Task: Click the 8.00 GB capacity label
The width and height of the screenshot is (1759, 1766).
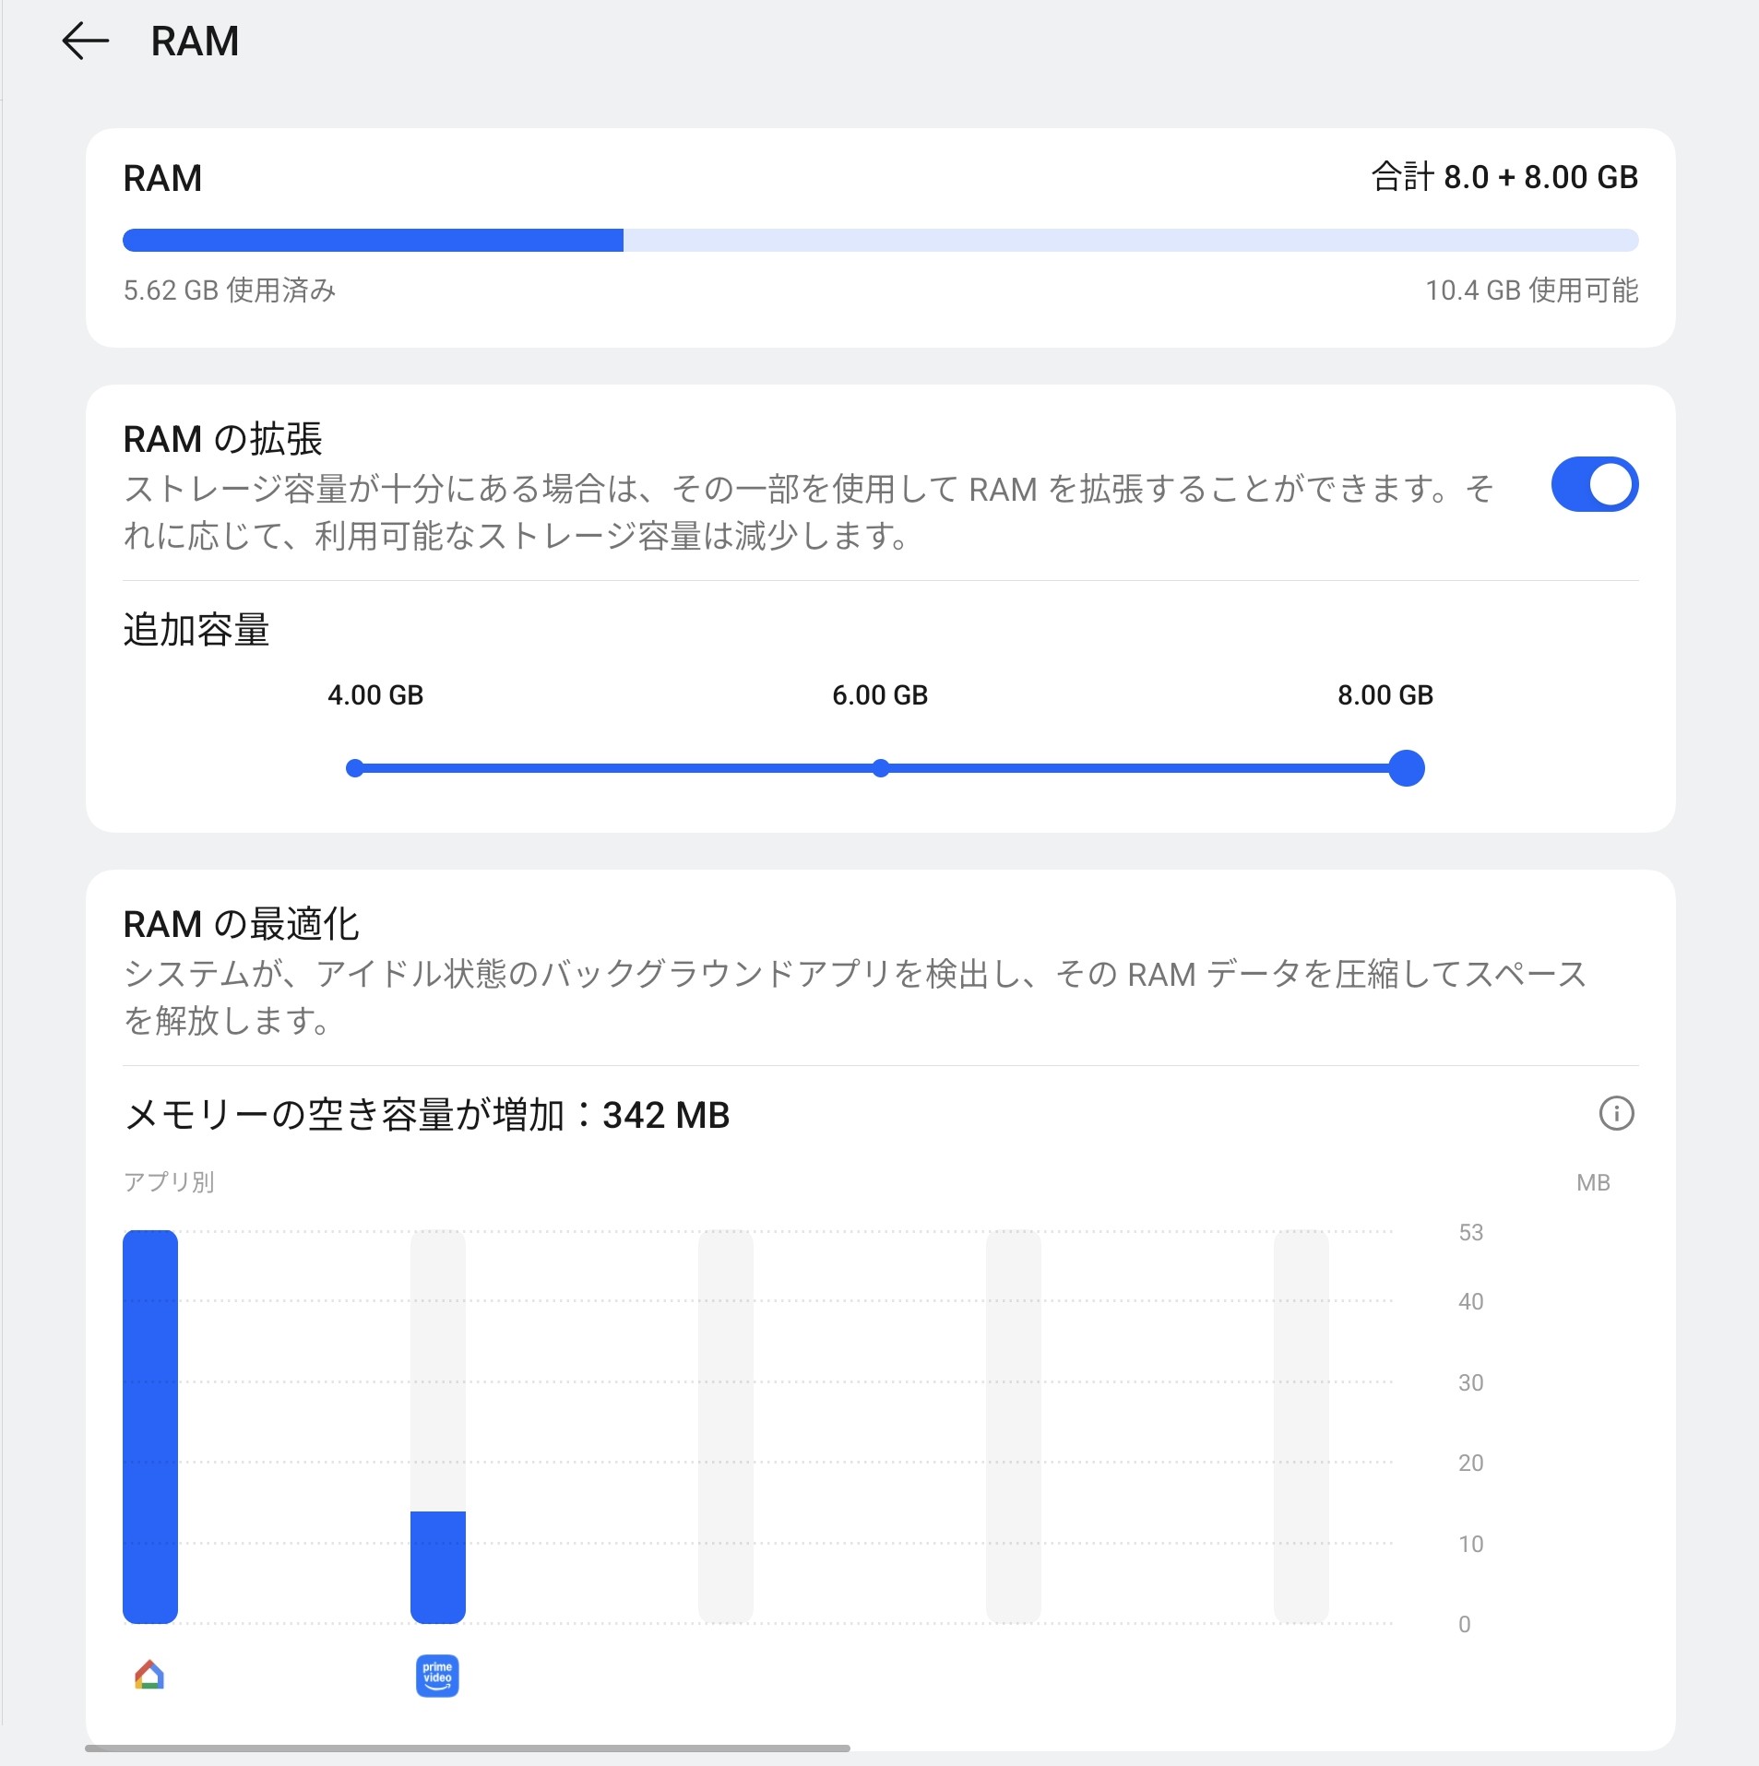Action: pyautogui.click(x=1385, y=695)
